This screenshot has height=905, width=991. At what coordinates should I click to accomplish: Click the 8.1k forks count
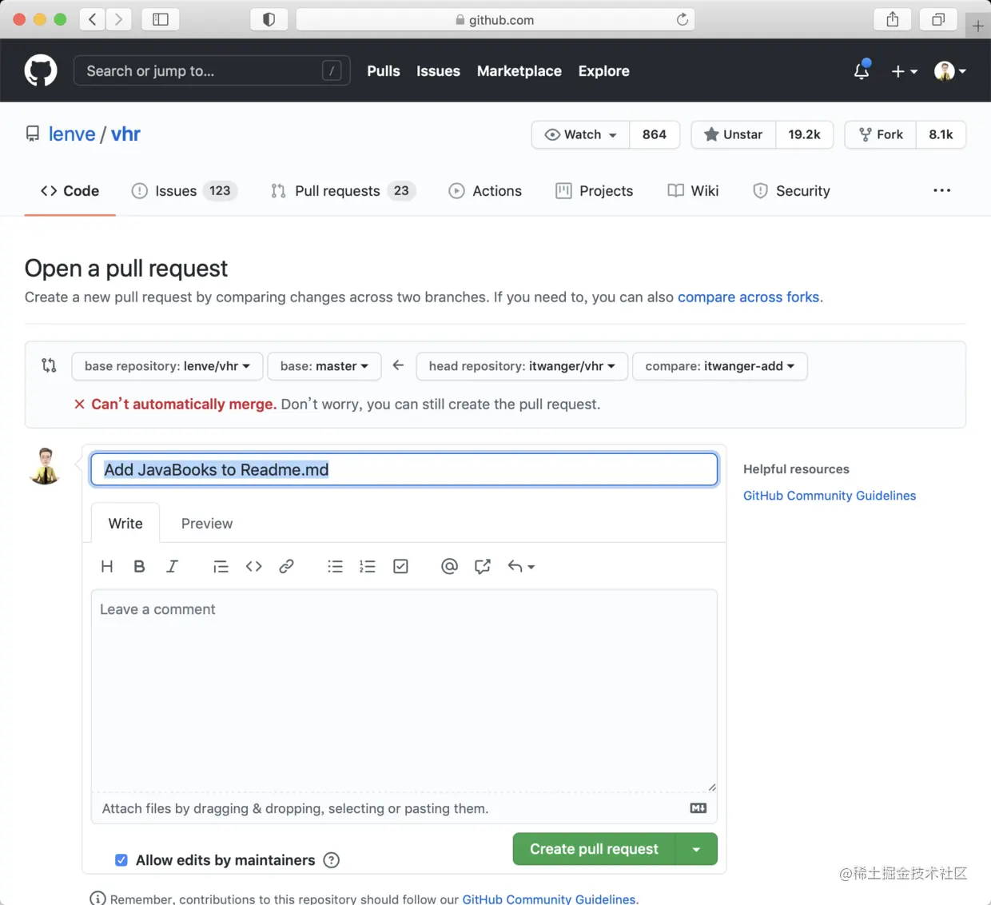941,134
